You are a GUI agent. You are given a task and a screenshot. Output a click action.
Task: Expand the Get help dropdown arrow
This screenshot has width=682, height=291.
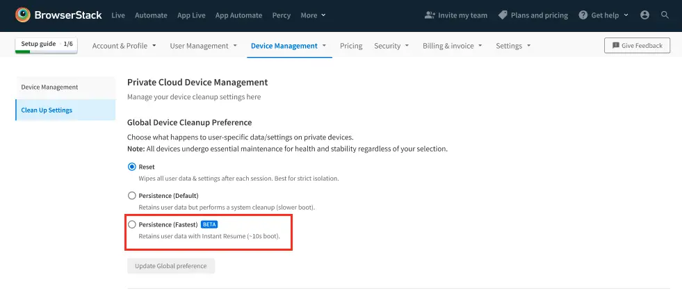click(x=626, y=15)
